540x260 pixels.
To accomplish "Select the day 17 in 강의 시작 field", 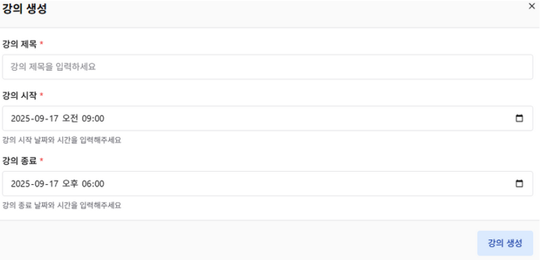I will 54,118.
